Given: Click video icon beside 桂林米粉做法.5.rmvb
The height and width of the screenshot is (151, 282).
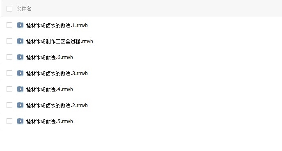Looking at the screenshot, I should click(x=20, y=121).
